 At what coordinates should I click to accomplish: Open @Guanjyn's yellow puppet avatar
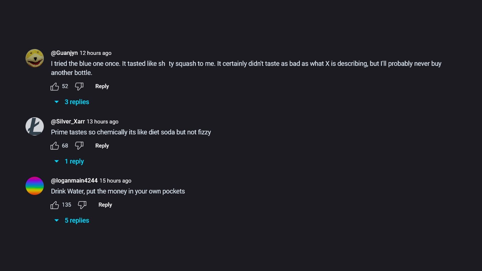point(35,58)
